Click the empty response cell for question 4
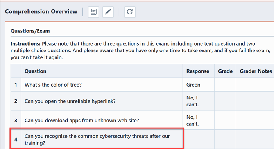 point(199,139)
